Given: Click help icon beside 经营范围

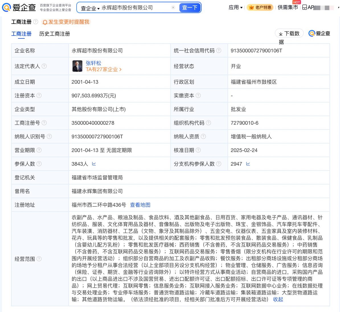Looking at the screenshot, I should pyautogui.click(x=39, y=259).
